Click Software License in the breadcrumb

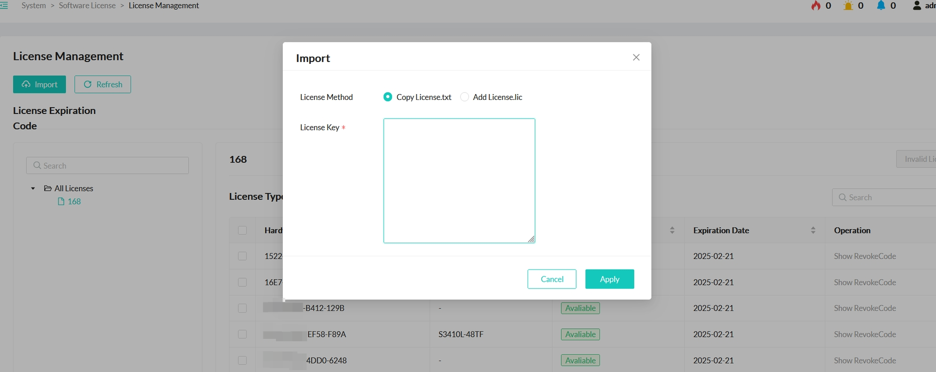pos(87,5)
